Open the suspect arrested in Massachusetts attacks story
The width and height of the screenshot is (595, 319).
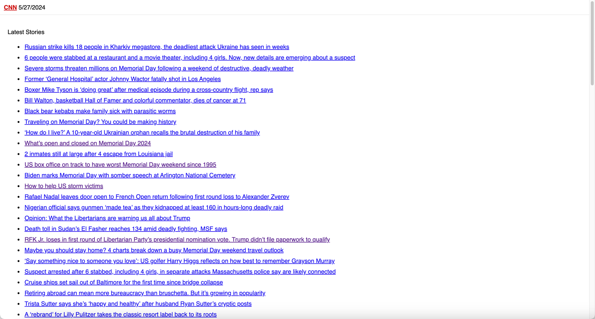click(180, 272)
